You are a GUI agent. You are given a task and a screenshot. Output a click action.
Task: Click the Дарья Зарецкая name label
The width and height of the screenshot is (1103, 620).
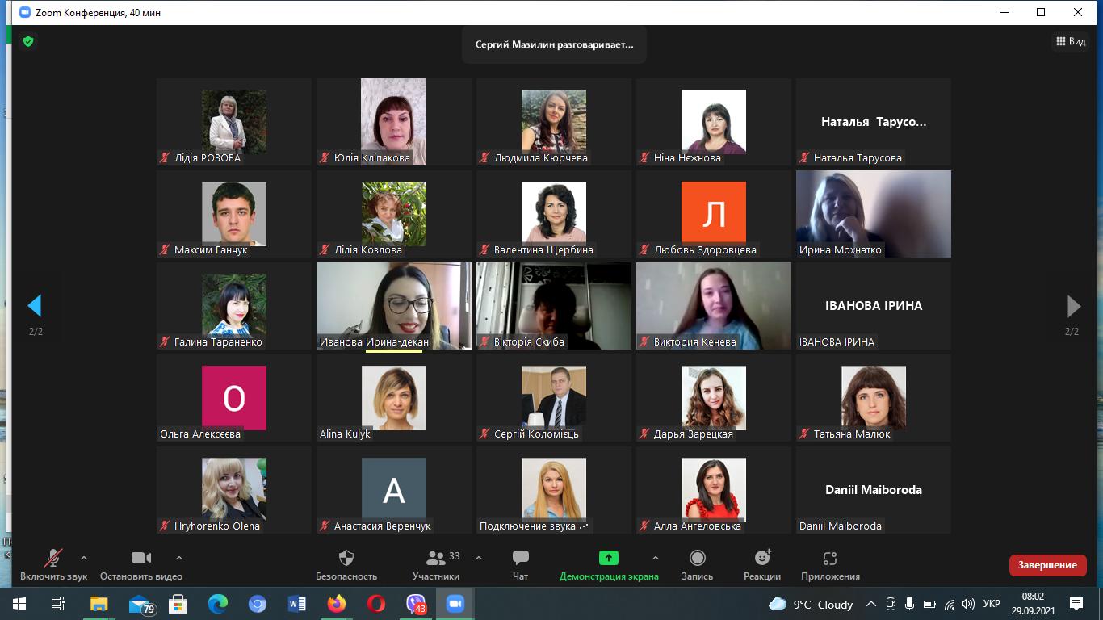[694, 434]
